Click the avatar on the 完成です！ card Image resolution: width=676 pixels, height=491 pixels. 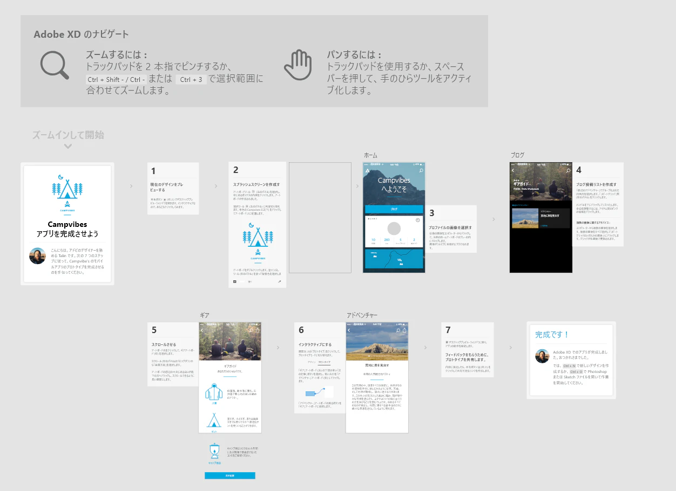542,356
